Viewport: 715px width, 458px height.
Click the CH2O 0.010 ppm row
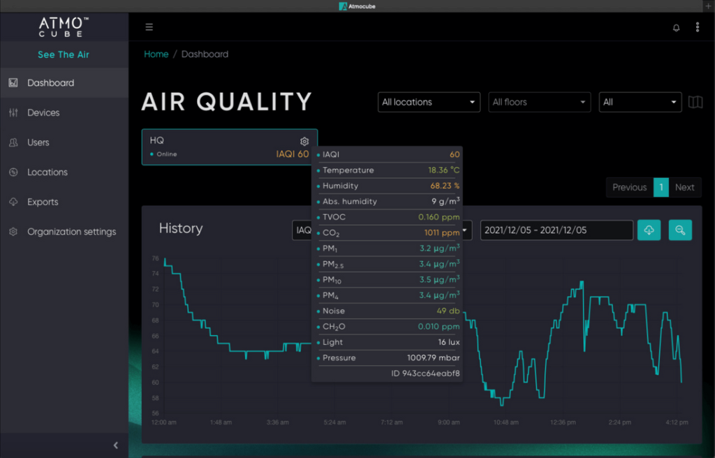[x=388, y=327]
